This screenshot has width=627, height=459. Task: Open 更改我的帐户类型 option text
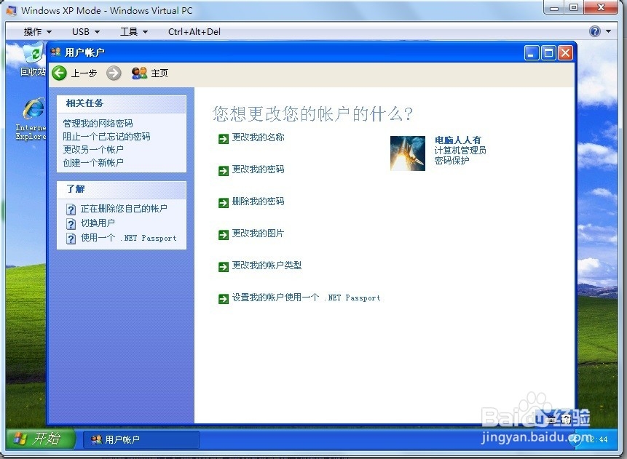tap(267, 266)
